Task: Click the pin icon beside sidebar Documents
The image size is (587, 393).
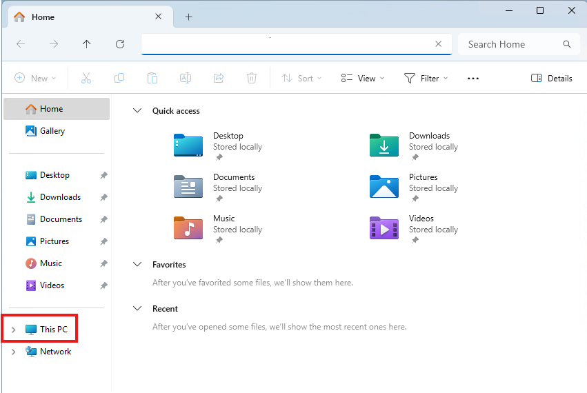Action: 103,219
